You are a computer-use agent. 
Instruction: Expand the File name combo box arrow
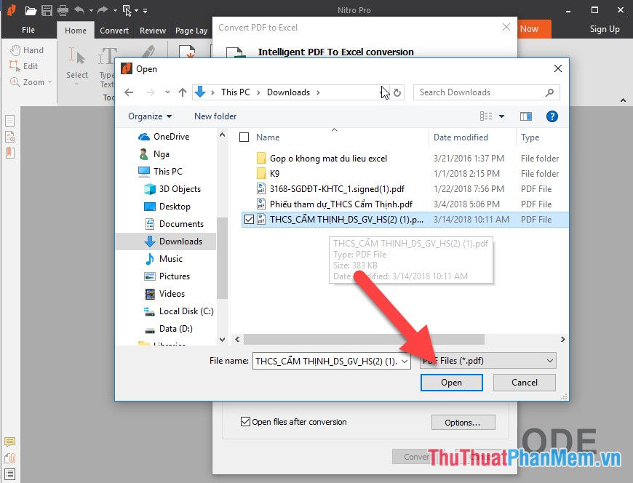pyautogui.click(x=405, y=361)
